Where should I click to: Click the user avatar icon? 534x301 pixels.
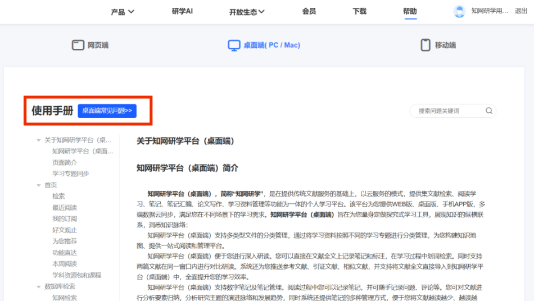459,11
